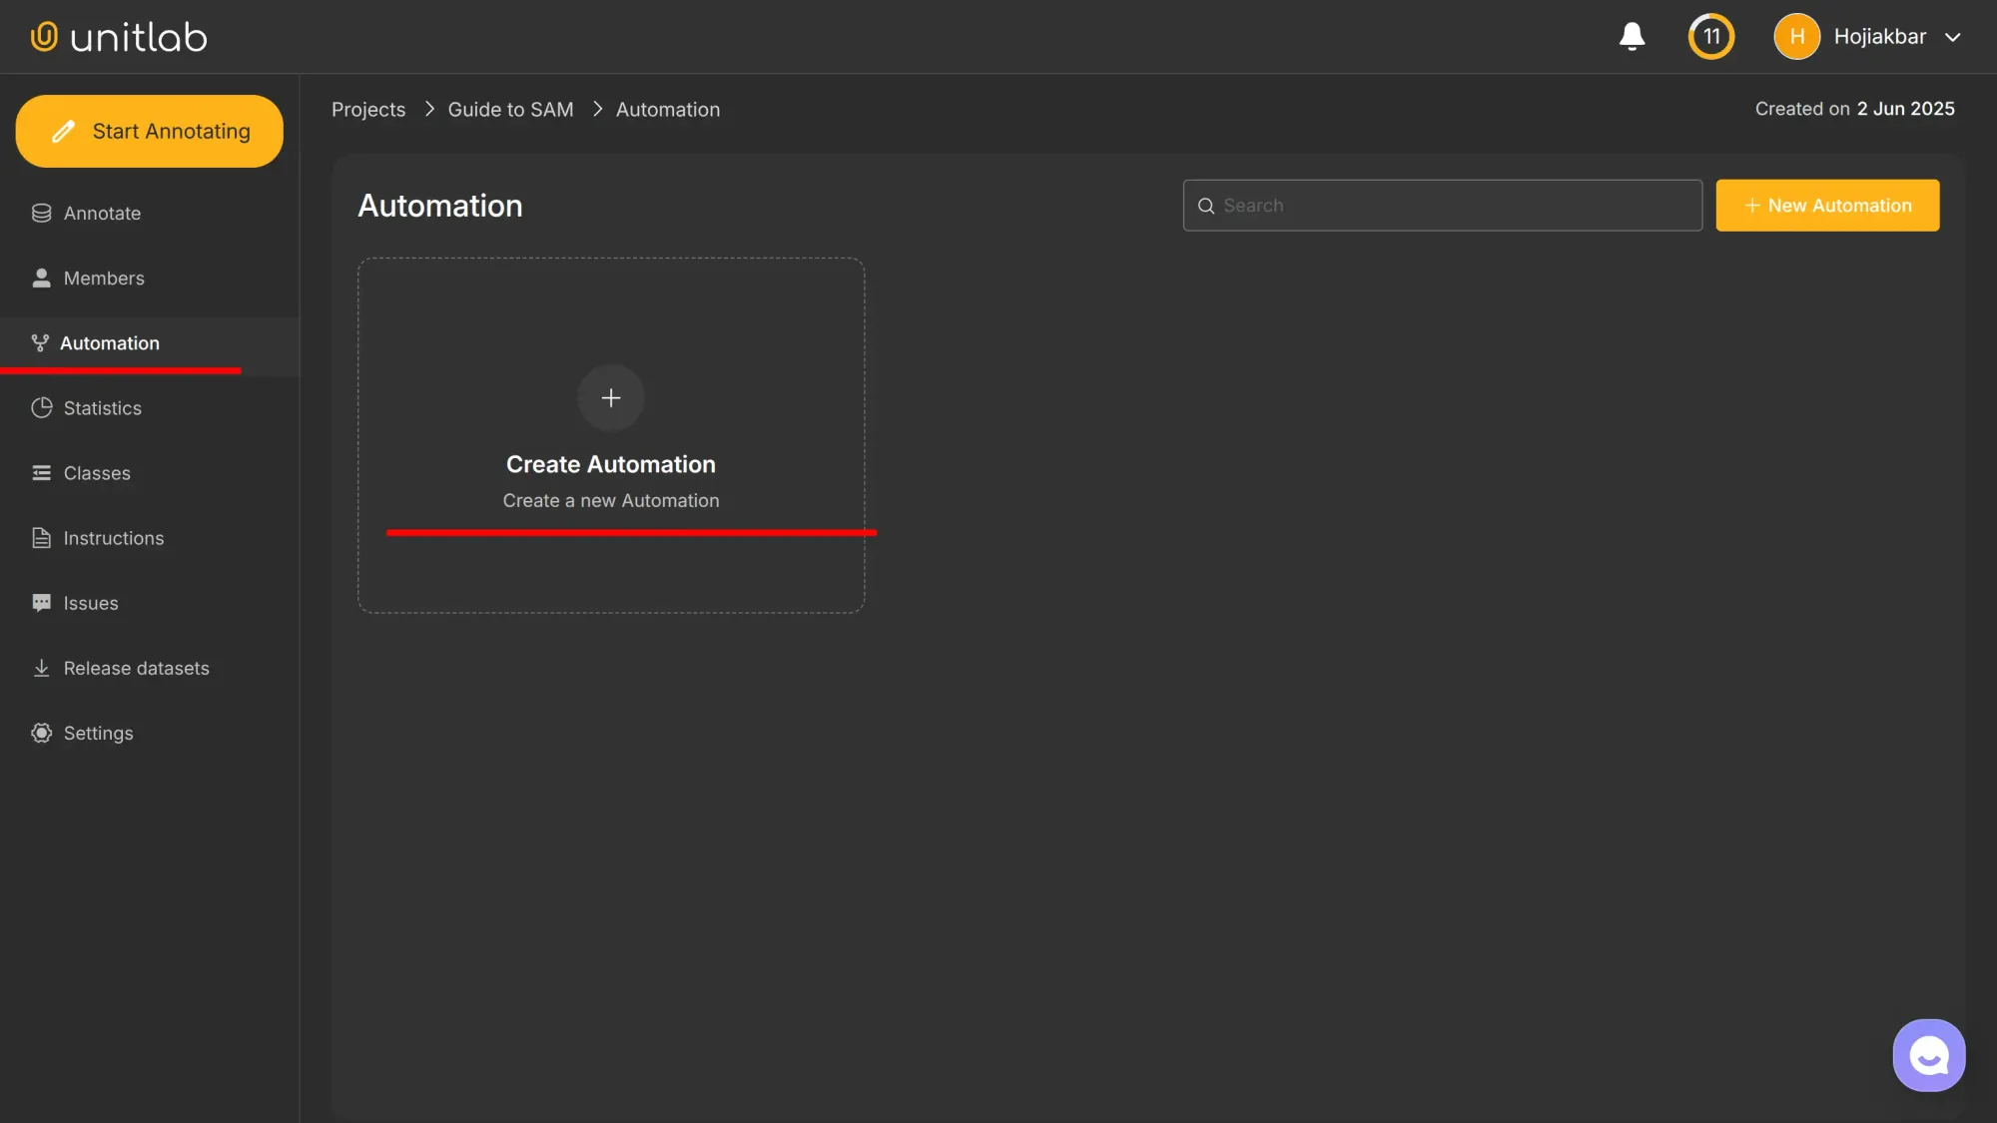Open the live chat widget

[x=1928, y=1054]
